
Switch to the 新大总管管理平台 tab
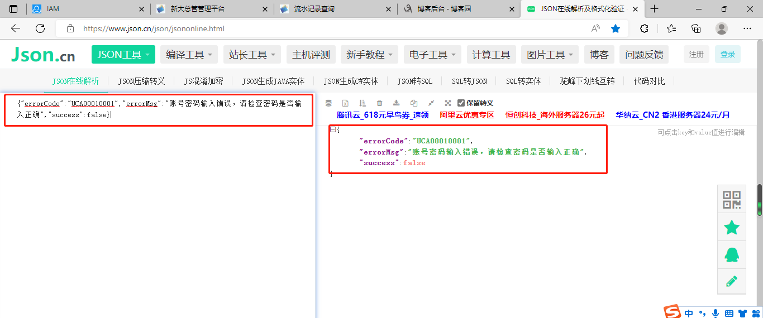pos(212,9)
